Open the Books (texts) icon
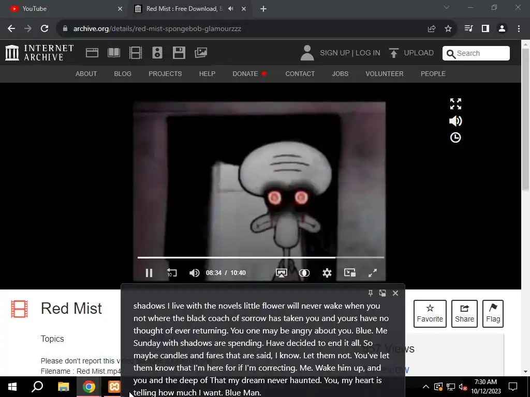530x397 pixels. pyautogui.click(x=113, y=53)
